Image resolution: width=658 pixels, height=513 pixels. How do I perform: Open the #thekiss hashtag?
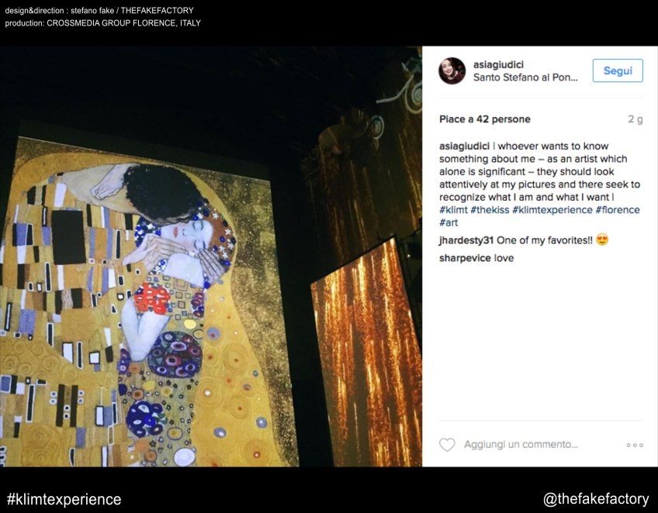click(x=490, y=210)
